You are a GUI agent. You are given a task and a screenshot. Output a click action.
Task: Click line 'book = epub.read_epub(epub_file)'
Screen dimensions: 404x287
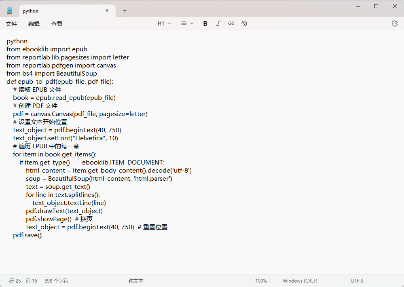(64, 98)
